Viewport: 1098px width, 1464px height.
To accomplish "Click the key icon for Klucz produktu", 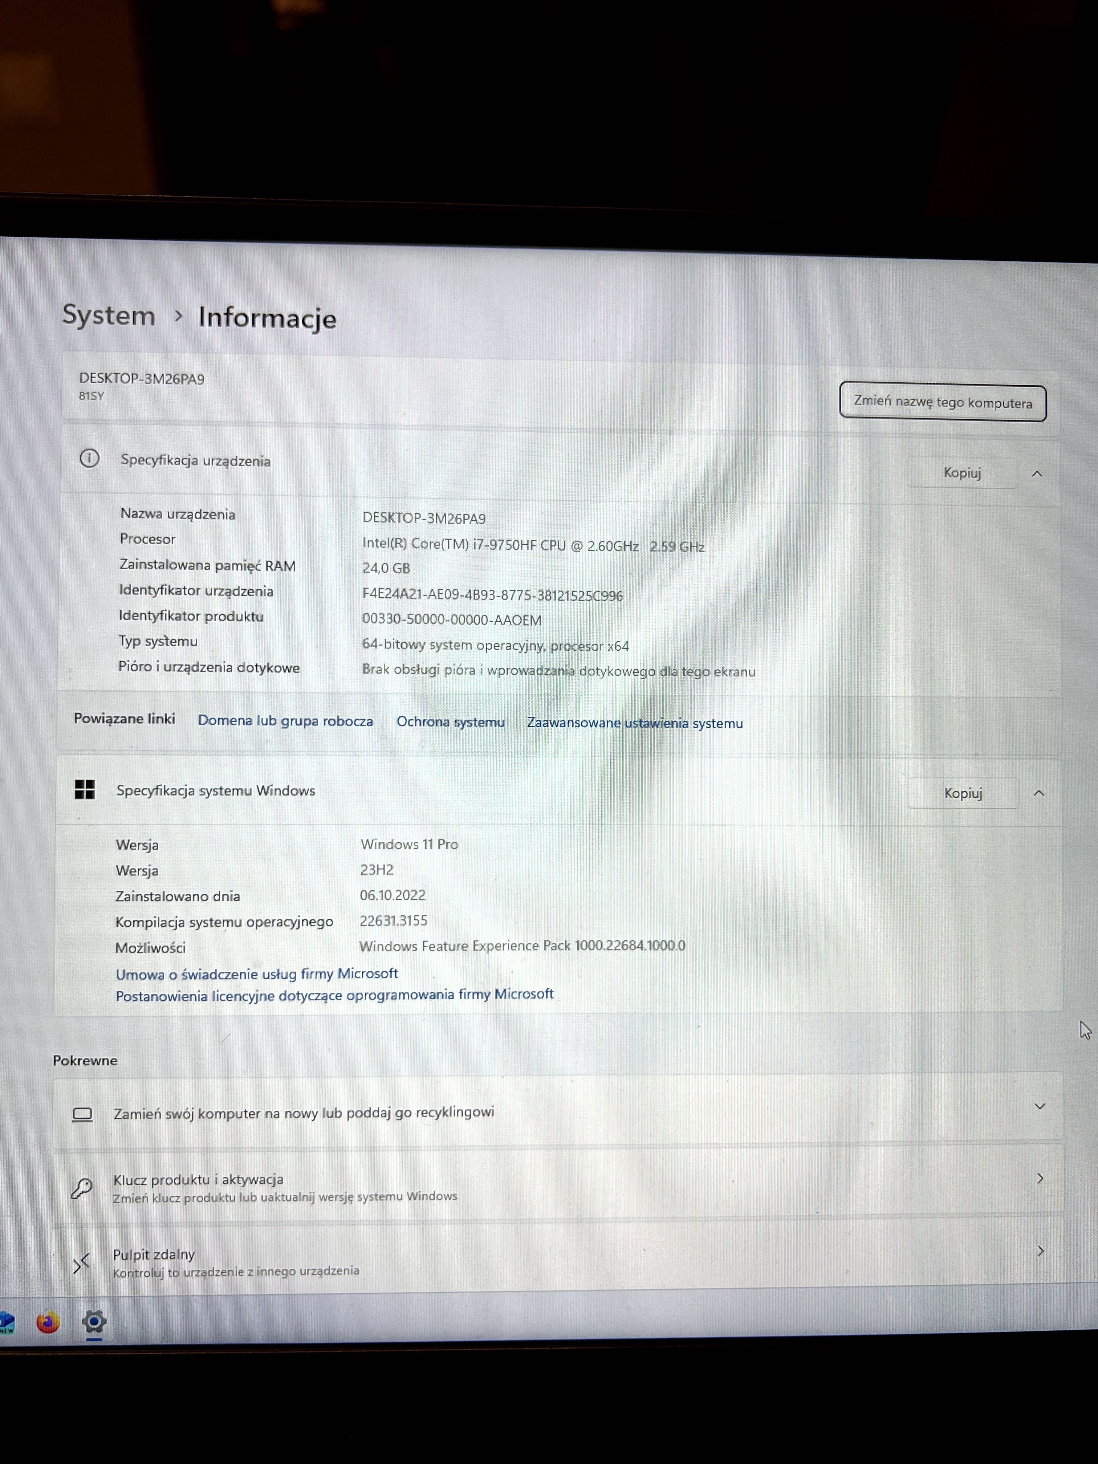I will (x=82, y=1188).
